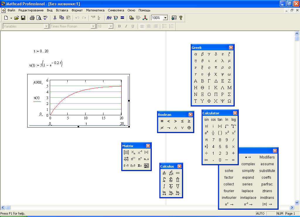Click sin button in Calculator palette
Image resolution: width=300 pixels, height=217 pixels.
(207, 120)
